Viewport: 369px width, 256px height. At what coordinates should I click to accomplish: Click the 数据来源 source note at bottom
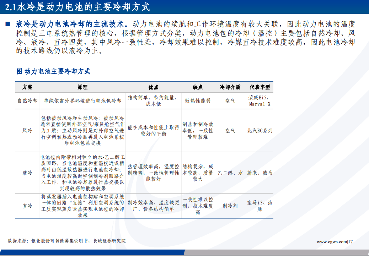67,241
